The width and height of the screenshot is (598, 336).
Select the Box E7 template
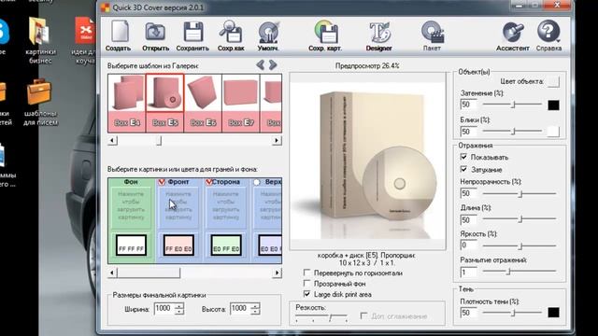[x=241, y=103]
